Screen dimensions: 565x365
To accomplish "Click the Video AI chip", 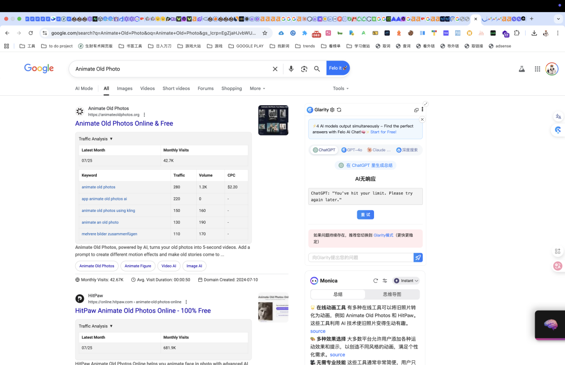I will point(168,266).
